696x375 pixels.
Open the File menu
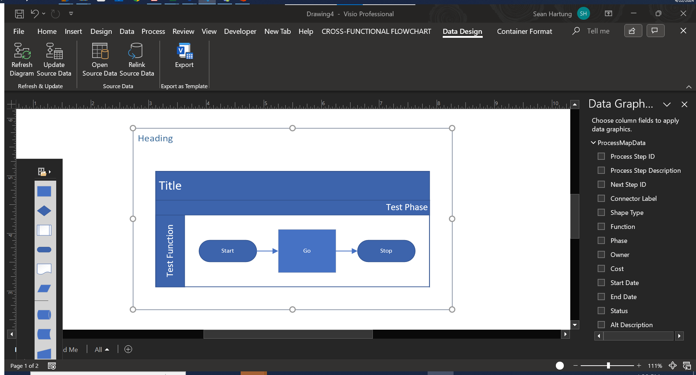[19, 31]
